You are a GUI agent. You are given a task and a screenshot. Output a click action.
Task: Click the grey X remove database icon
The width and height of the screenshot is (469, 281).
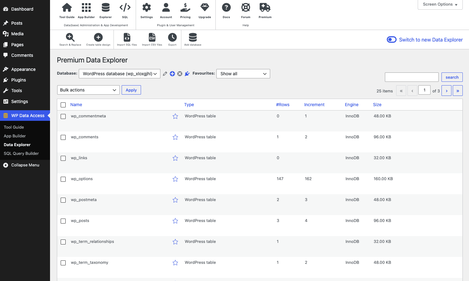pos(180,74)
